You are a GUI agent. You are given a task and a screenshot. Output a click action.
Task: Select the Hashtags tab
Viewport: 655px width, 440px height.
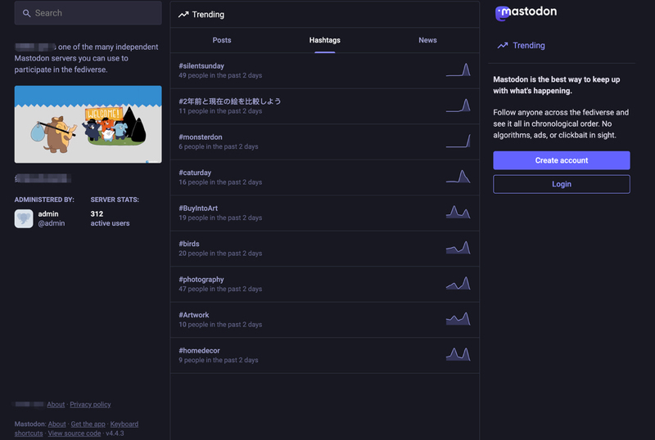click(324, 40)
